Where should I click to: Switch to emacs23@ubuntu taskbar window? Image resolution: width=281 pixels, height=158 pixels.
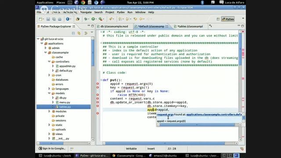[163, 156]
